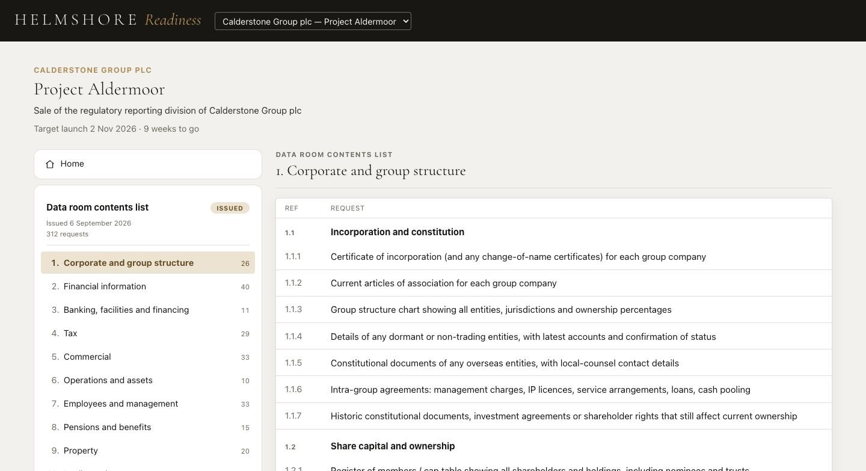Screen dimensions: 866x471
Task: Select row 1.1.6 Intra-group agreements
Action: (554, 390)
